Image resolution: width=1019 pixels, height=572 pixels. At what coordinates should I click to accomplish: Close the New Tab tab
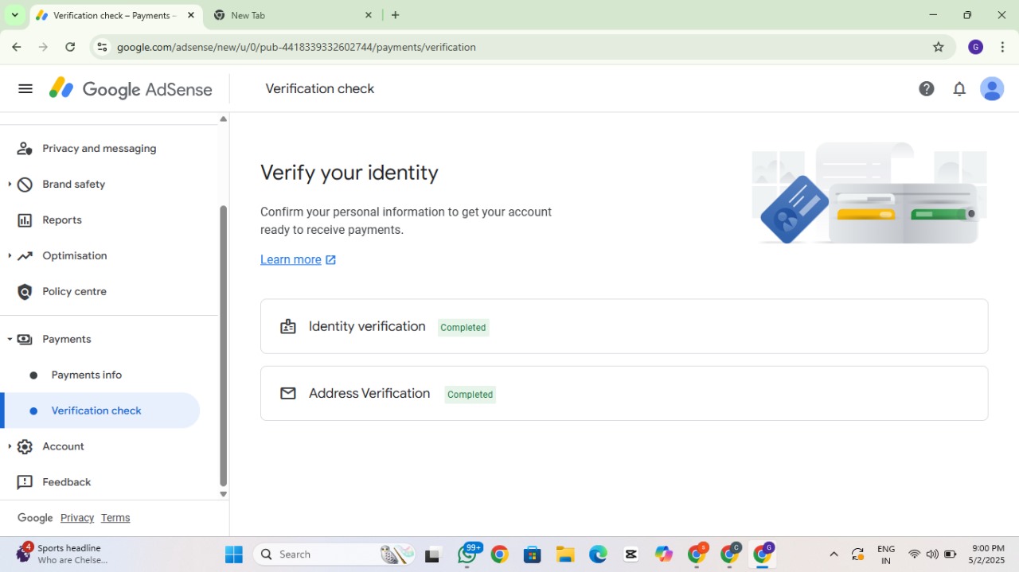(x=369, y=15)
